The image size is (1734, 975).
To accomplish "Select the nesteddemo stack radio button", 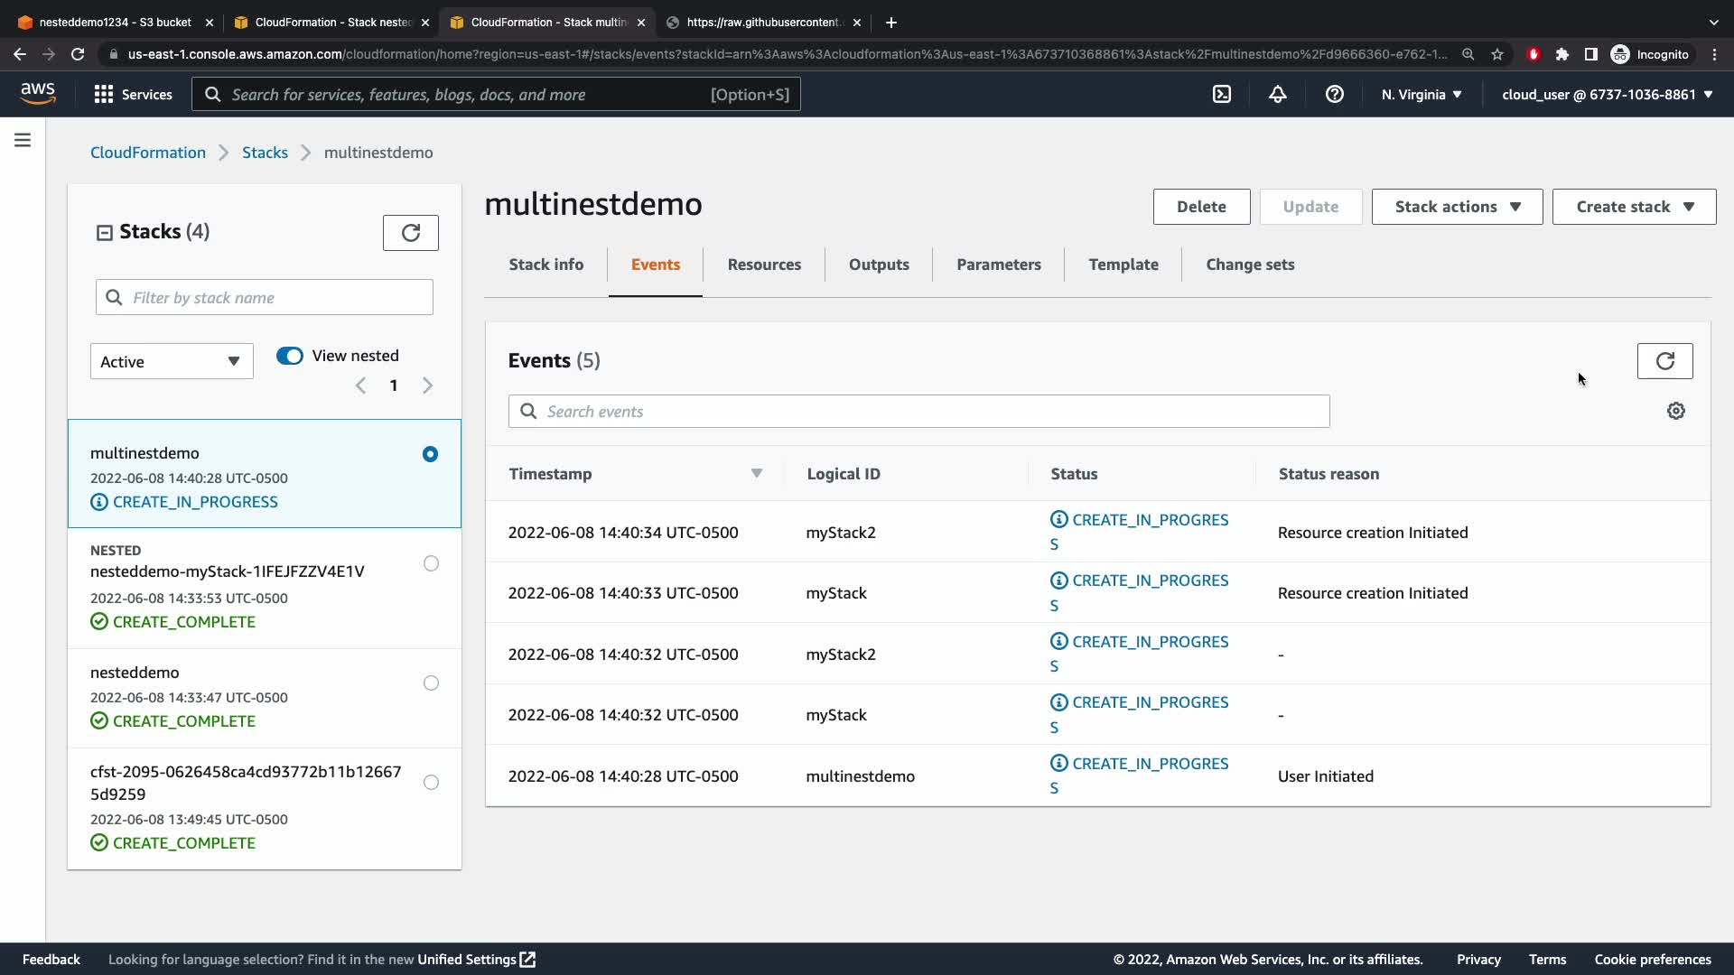I will (x=431, y=683).
